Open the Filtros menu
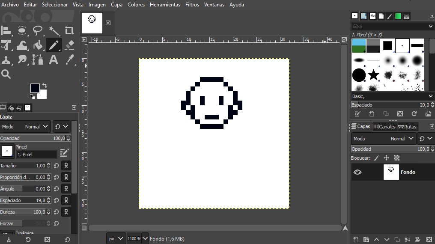Image resolution: width=435 pixels, height=244 pixels. [192, 5]
